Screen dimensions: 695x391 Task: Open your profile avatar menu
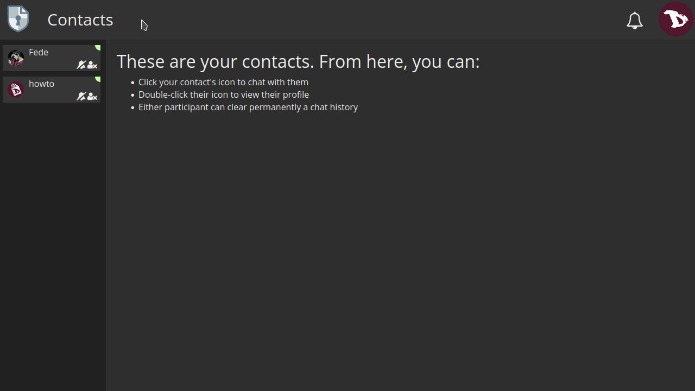click(675, 20)
